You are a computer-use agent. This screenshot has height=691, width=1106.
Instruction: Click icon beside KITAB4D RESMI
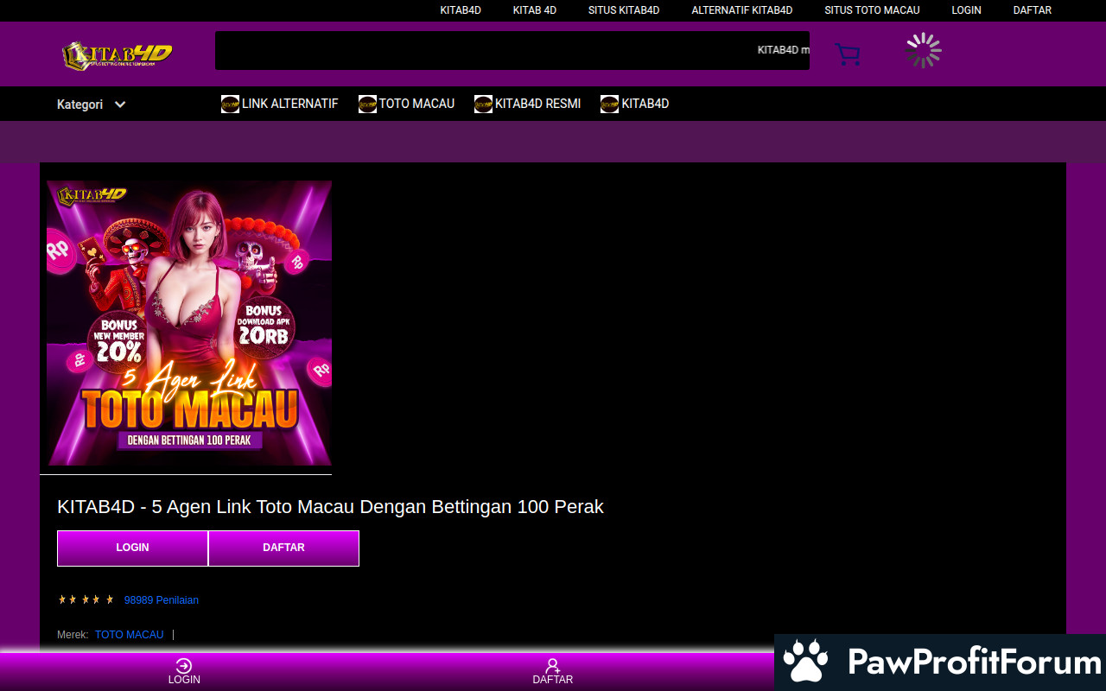pyautogui.click(x=483, y=104)
